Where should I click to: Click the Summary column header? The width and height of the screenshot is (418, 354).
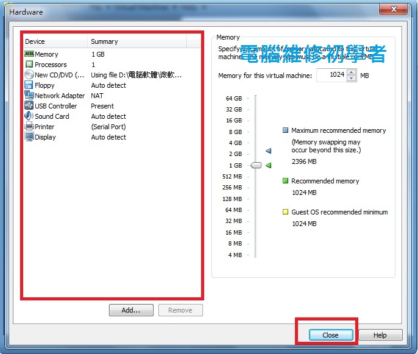pyautogui.click(x=137, y=41)
